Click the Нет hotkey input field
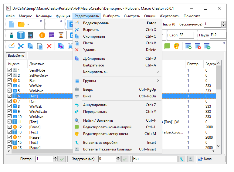The height and width of the screenshot is (172, 234). (155, 159)
